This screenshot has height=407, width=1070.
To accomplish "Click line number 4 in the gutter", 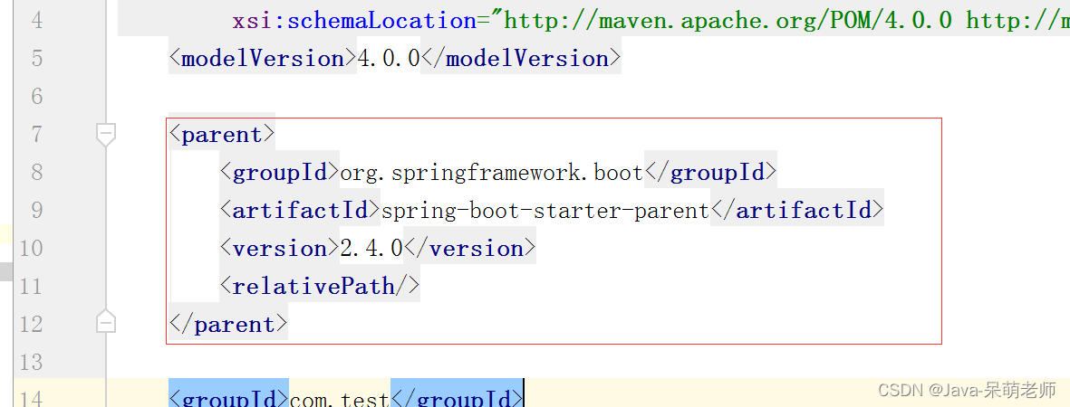I will [x=36, y=21].
